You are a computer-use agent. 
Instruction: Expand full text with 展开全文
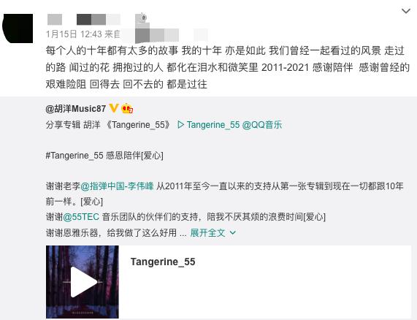point(207,233)
